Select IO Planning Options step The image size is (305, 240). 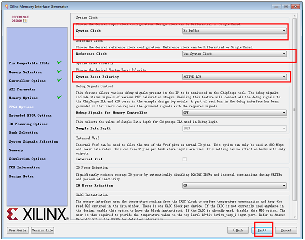point(28,124)
